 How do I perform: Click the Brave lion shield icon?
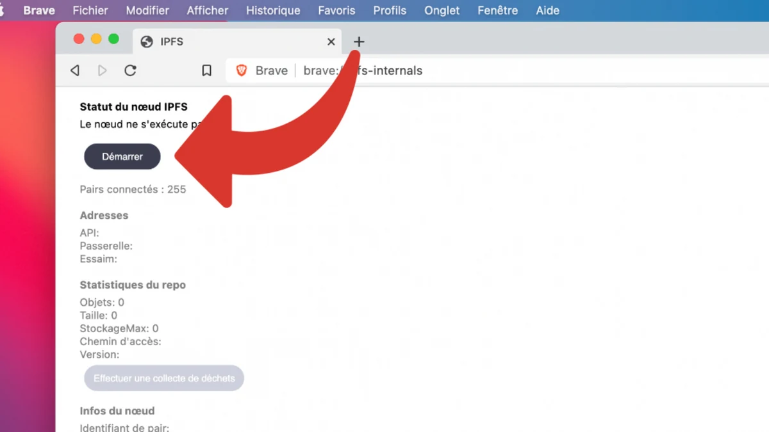click(242, 70)
